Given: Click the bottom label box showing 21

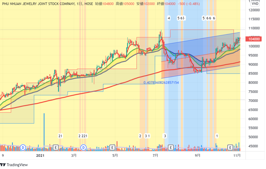Looking at the screenshot, I should click(x=60, y=136).
